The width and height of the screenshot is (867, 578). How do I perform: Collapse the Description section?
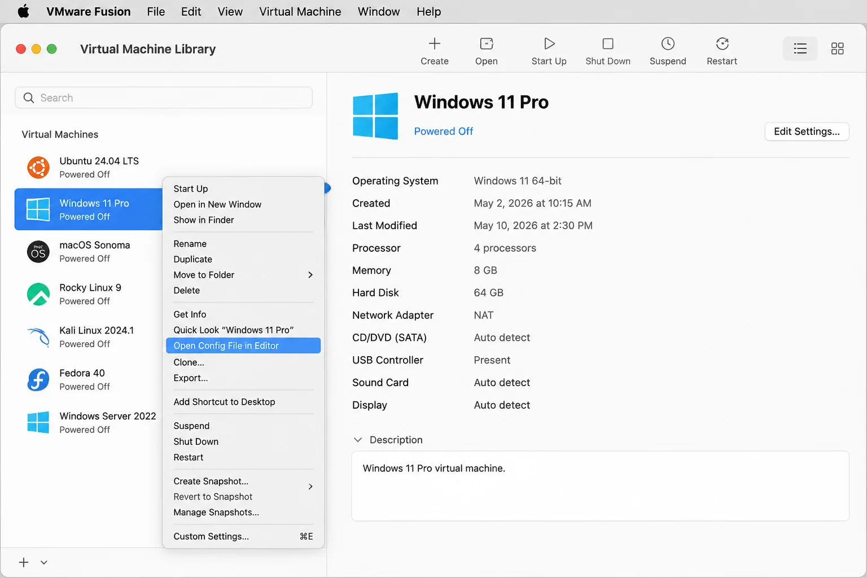pyautogui.click(x=358, y=440)
